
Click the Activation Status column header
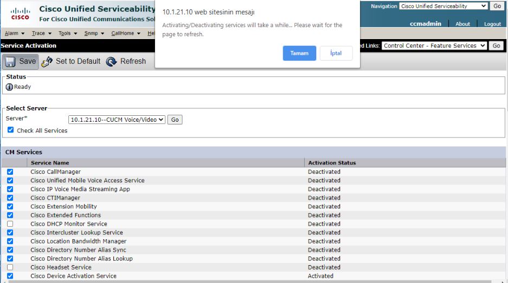(332, 163)
